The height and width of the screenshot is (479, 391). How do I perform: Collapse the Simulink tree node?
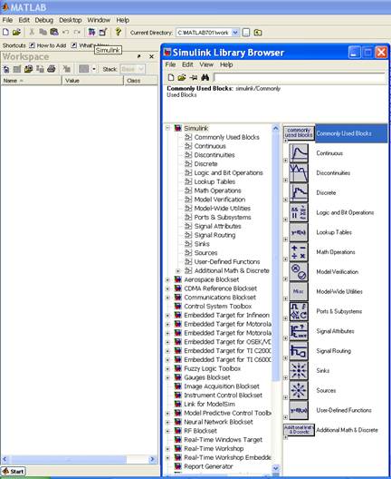tap(167, 128)
